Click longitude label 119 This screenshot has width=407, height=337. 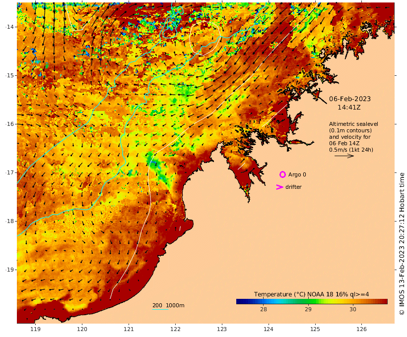pyautogui.click(x=36, y=329)
